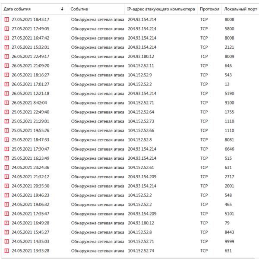The width and height of the screenshot is (259, 259).
Task: Click TCP protocol in 25.05.2021 18:47:33 row
Action: 204,140
